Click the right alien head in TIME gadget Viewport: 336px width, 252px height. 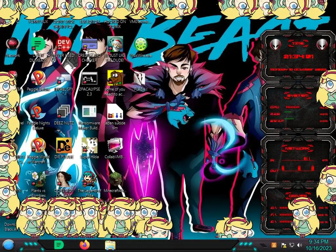coord(322,45)
